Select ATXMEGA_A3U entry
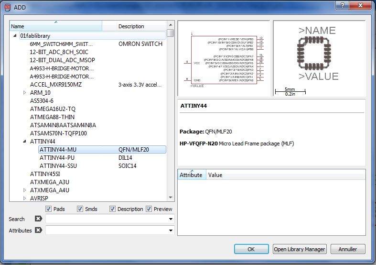Viewport: 376px width, 265px height. 50,182
